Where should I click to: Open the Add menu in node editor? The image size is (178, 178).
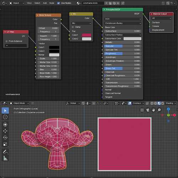(45, 3)
